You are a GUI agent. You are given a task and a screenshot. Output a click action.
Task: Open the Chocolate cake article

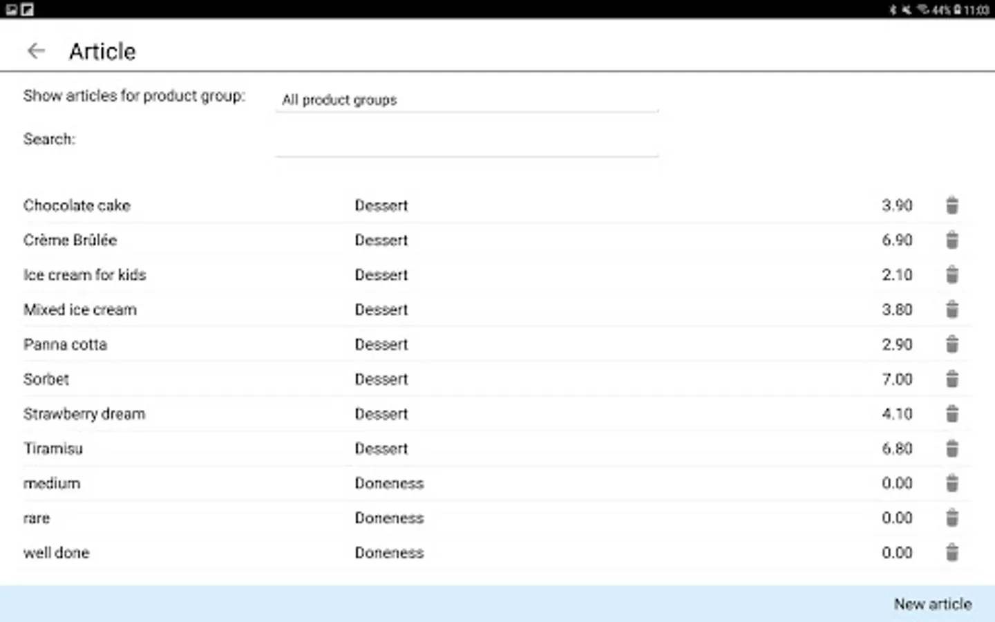point(77,205)
